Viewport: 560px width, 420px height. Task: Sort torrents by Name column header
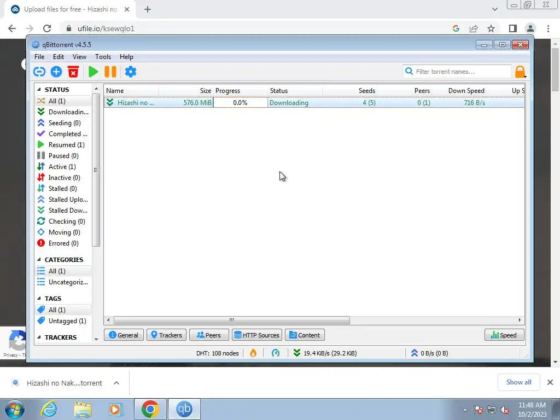coord(131,91)
